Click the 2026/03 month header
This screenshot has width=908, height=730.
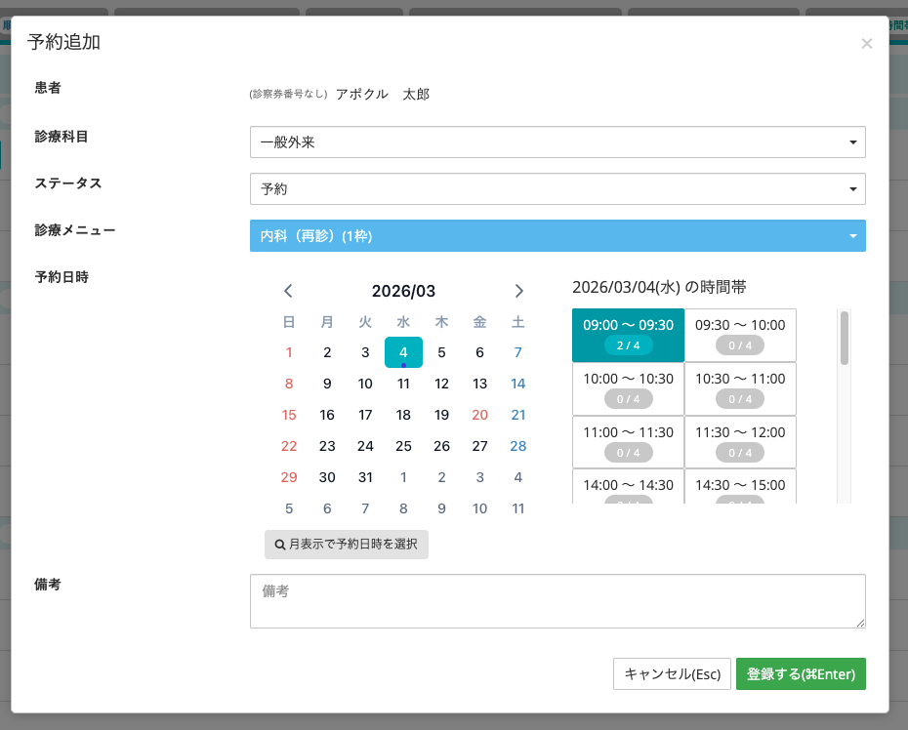point(403,291)
